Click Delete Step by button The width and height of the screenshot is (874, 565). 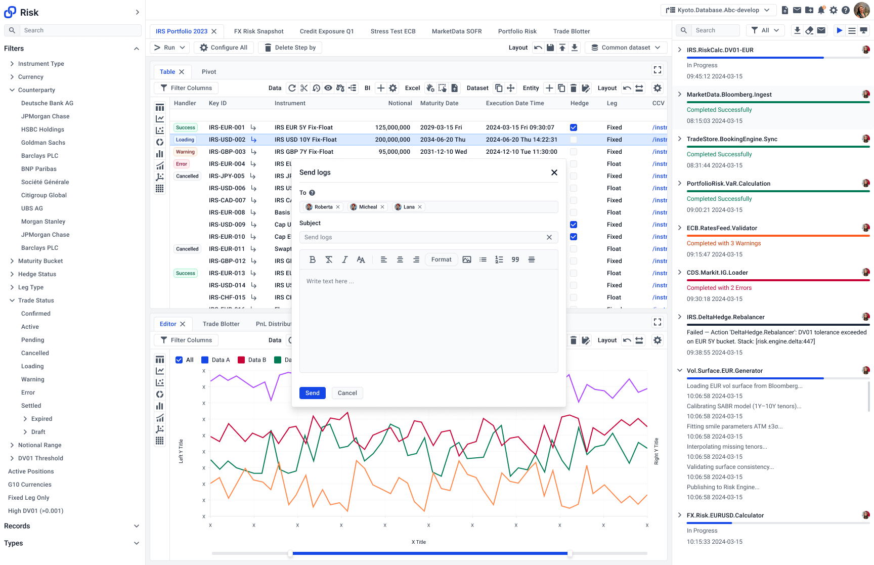290,48
